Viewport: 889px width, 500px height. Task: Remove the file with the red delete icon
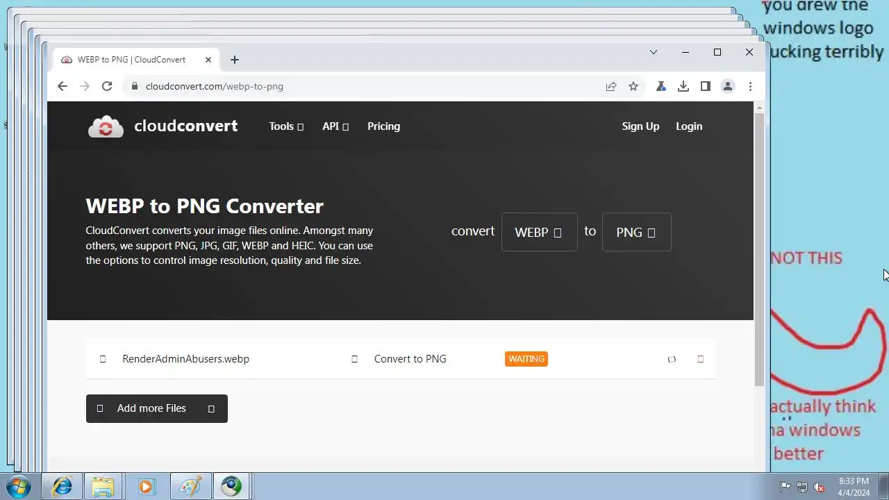pyautogui.click(x=700, y=359)
